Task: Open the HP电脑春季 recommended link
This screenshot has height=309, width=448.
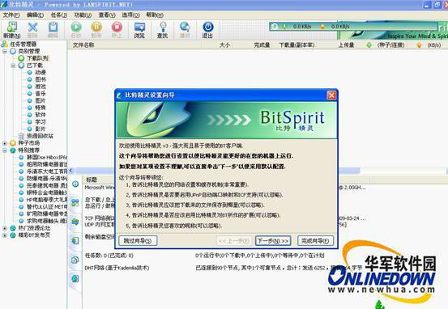Action: click(x=47, y=200)
